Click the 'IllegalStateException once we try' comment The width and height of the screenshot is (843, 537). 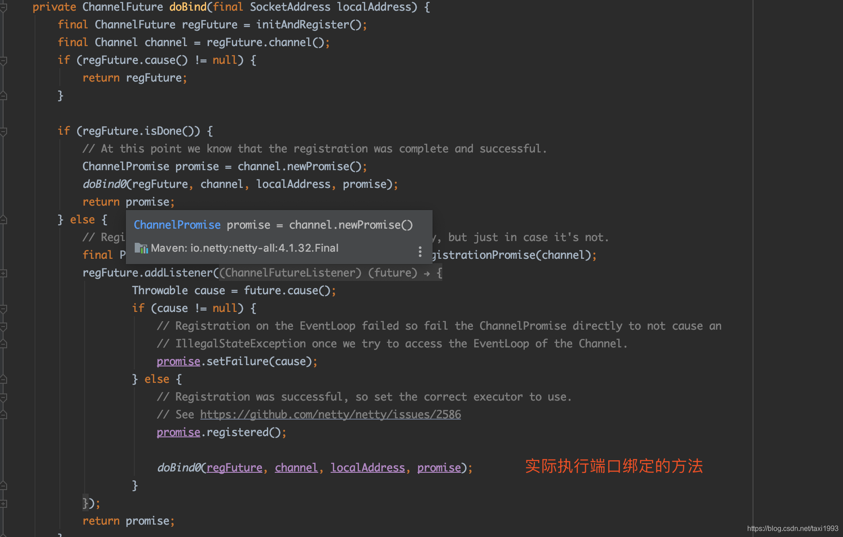pos(392,344)
